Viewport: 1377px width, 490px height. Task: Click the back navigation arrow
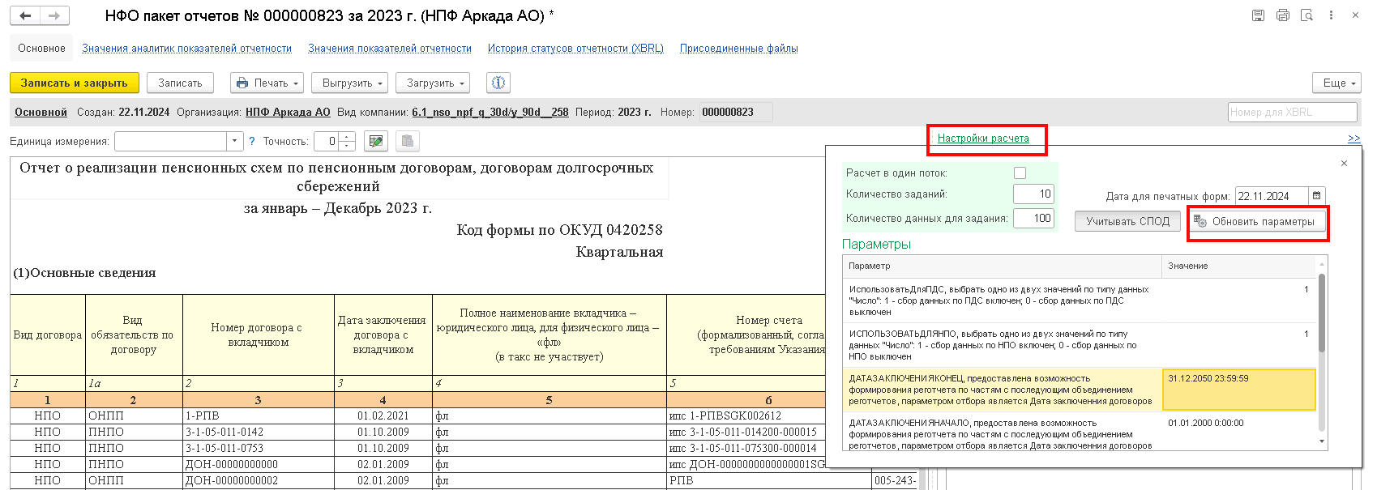point(26,15)
